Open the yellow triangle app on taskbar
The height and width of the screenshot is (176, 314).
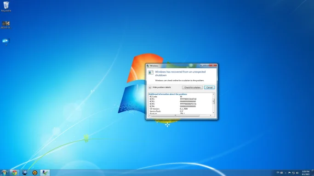coord(35,173)
